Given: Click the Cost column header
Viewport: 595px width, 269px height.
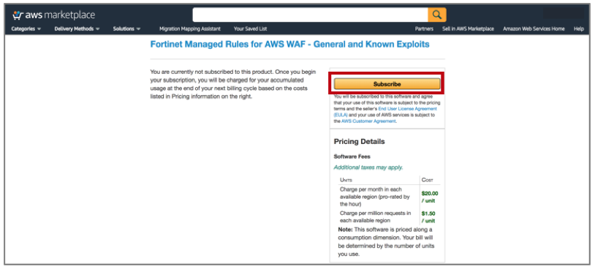Looking at the screenshot, I should 427,181.
